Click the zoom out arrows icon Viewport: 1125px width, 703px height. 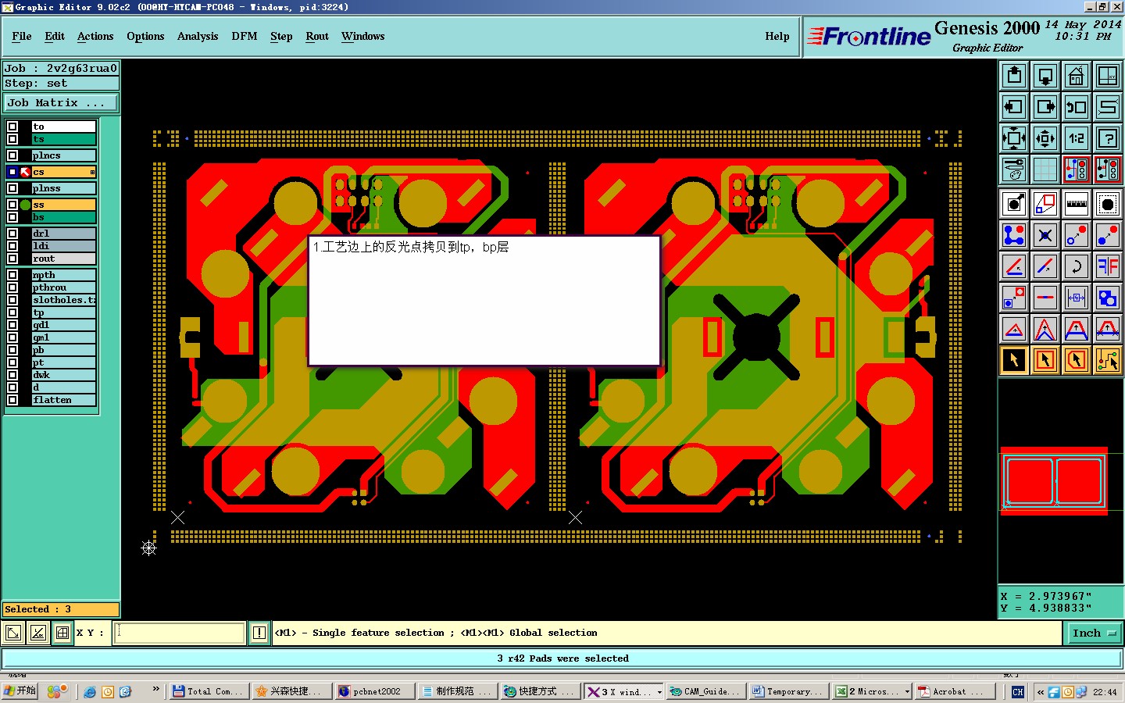[1045, 138]
